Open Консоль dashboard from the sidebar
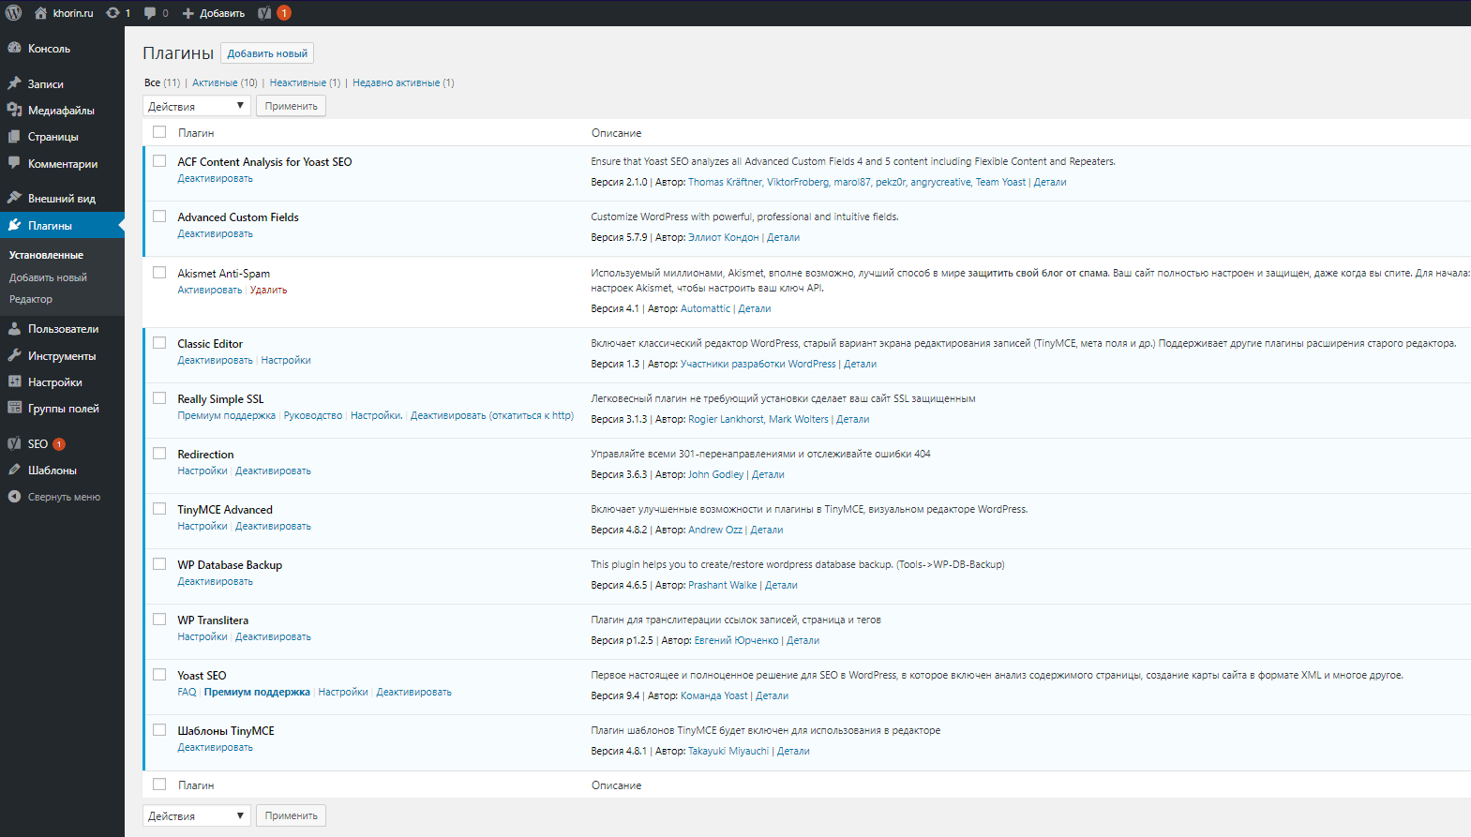 [x=49, y=49]
